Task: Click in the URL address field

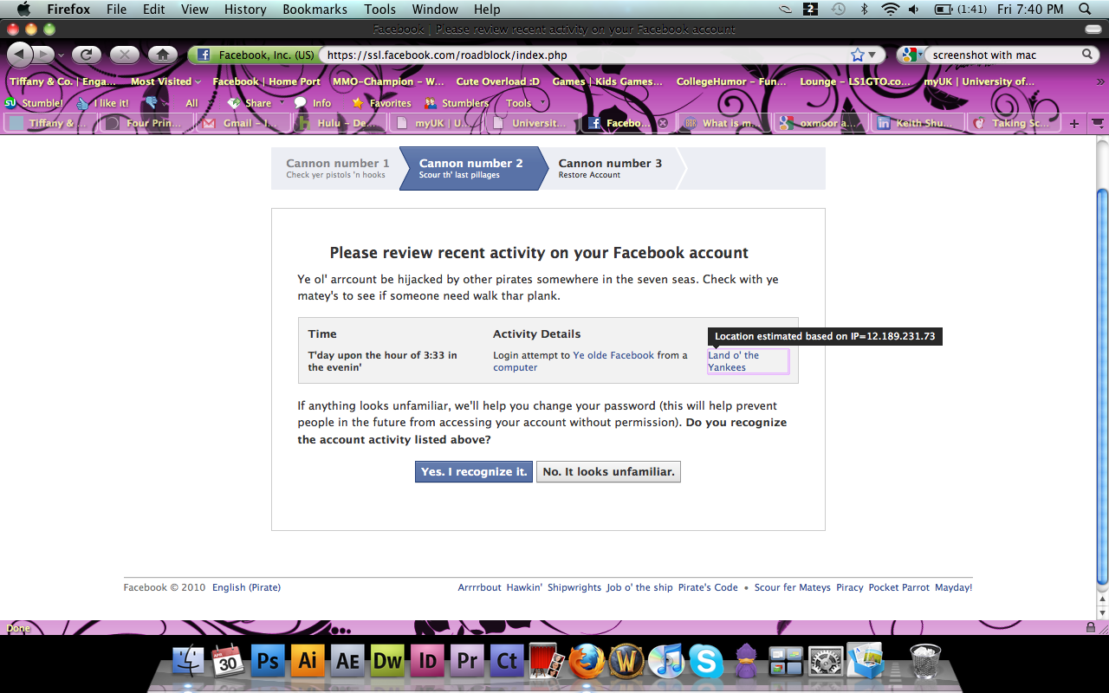Action: (582, 55)
